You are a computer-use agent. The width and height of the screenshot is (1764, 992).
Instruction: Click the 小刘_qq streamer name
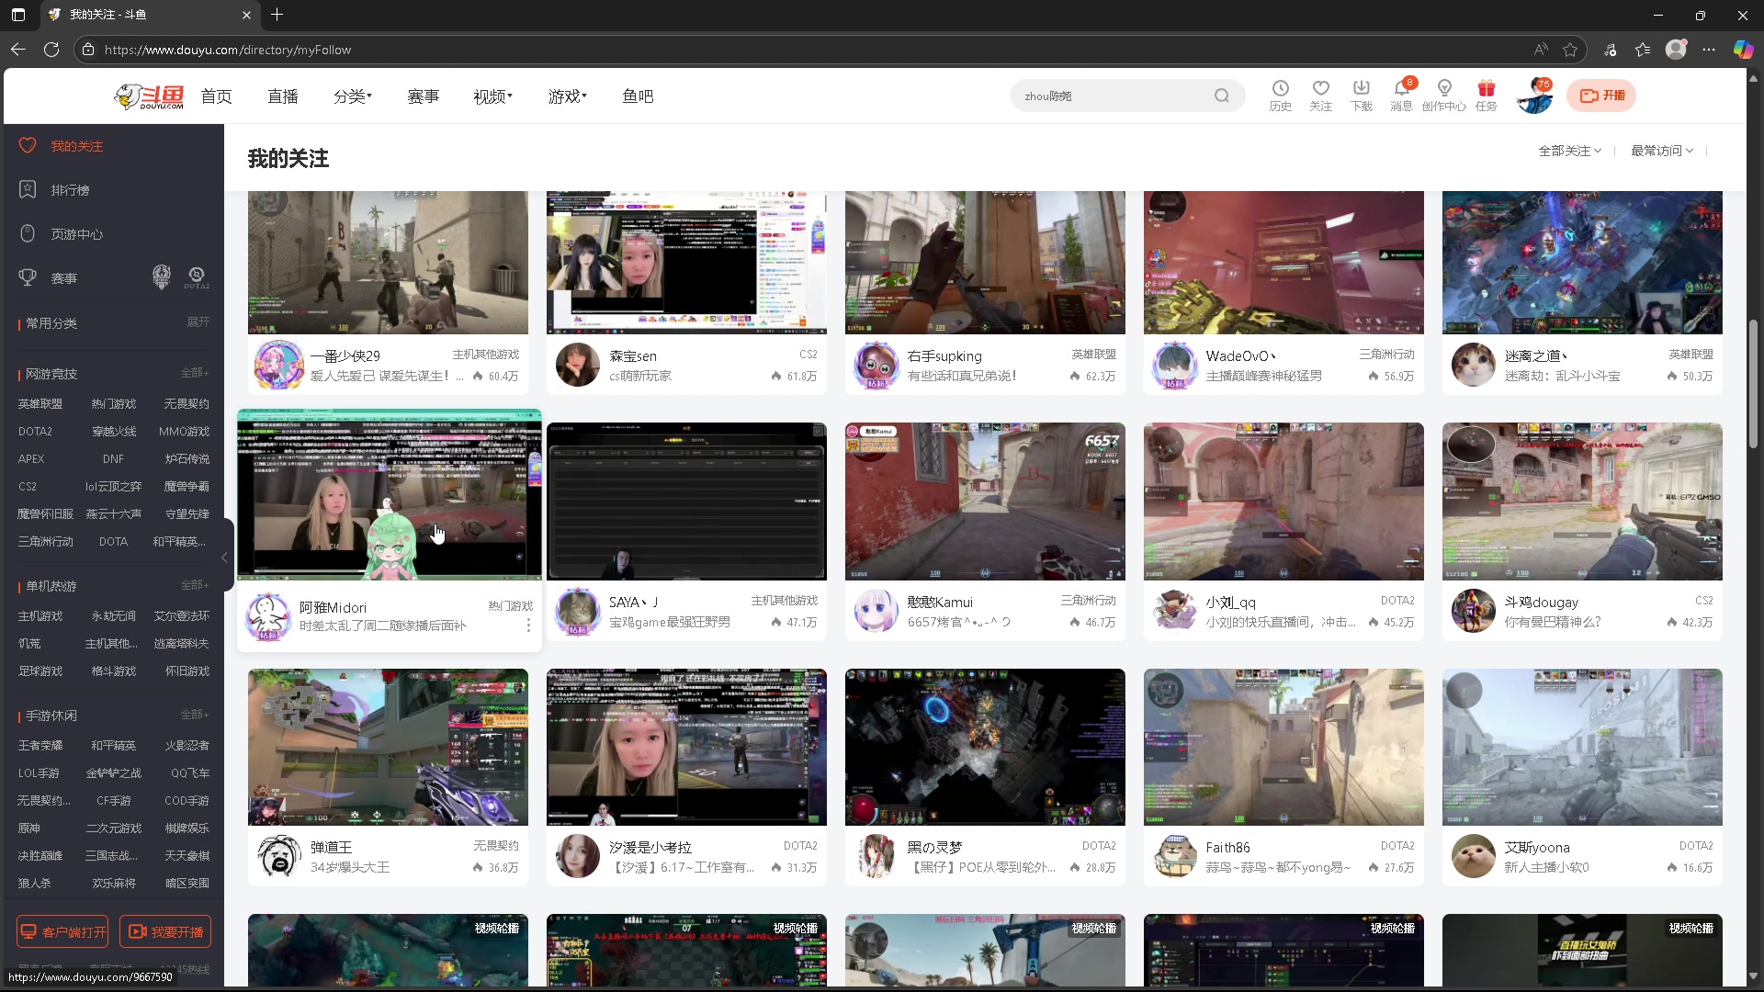click(x=1231, y=603)
